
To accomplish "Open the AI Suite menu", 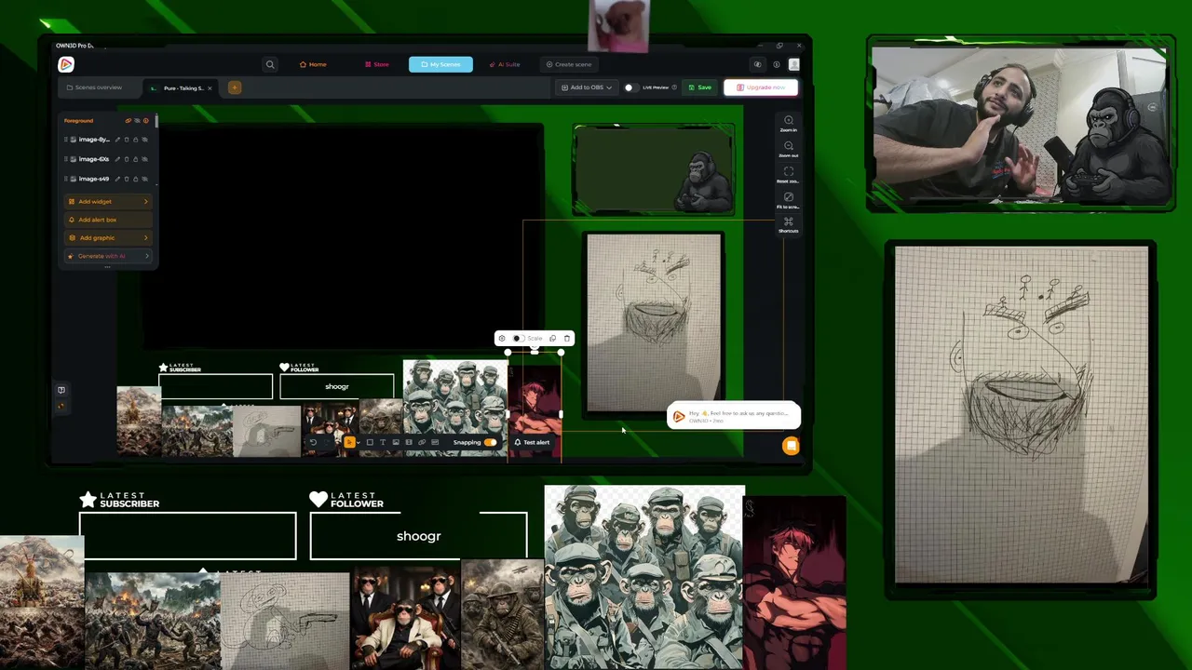I will click(x=505, y=64).
